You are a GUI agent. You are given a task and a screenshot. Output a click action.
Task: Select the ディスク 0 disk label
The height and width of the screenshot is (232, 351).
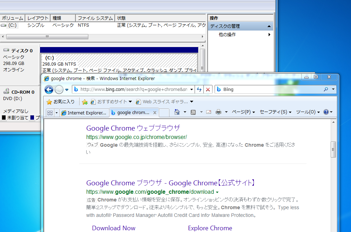pyautogui.click(x=22, y=51)
